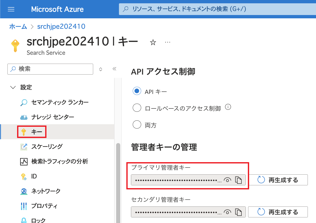This screenshot has height=223, width=316.
Task: Copy the セカンダリ管理者キー to clipboard
Action: [238, 212]
